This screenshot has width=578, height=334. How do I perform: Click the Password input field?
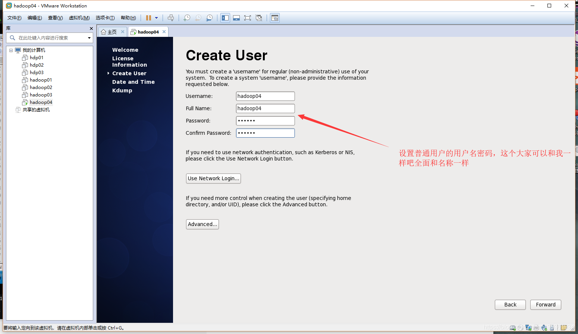click(266, 121)
